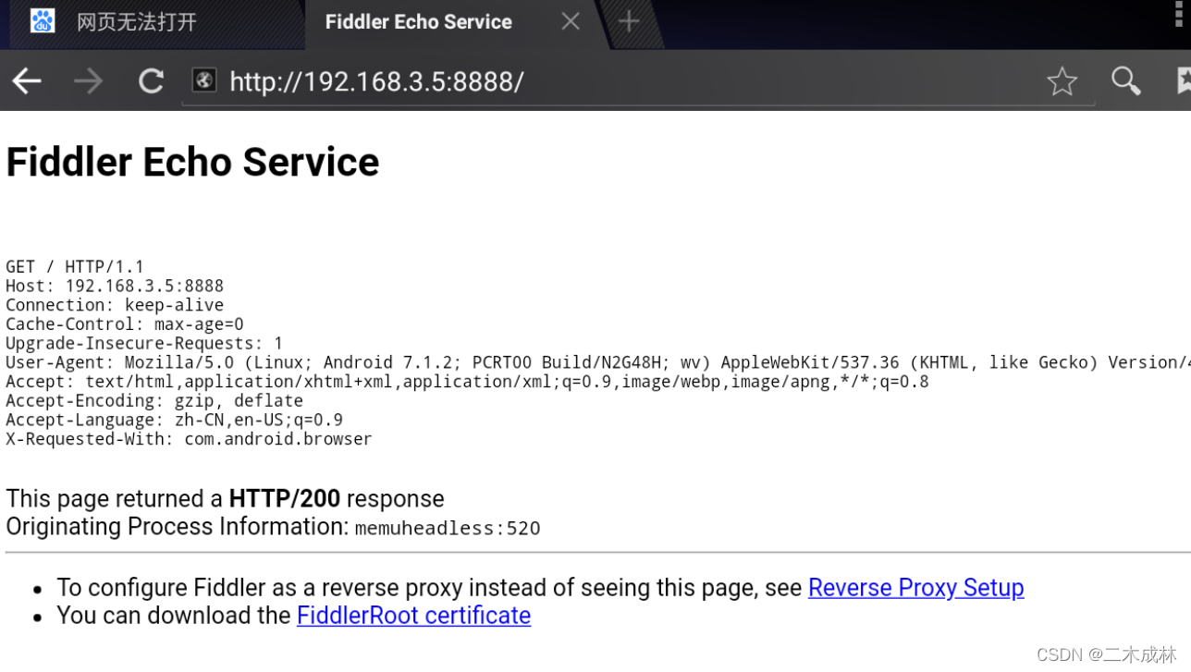This screenshot has height=672, width=1191.
Task: Click the User-Agent header line
Action: 598,362
